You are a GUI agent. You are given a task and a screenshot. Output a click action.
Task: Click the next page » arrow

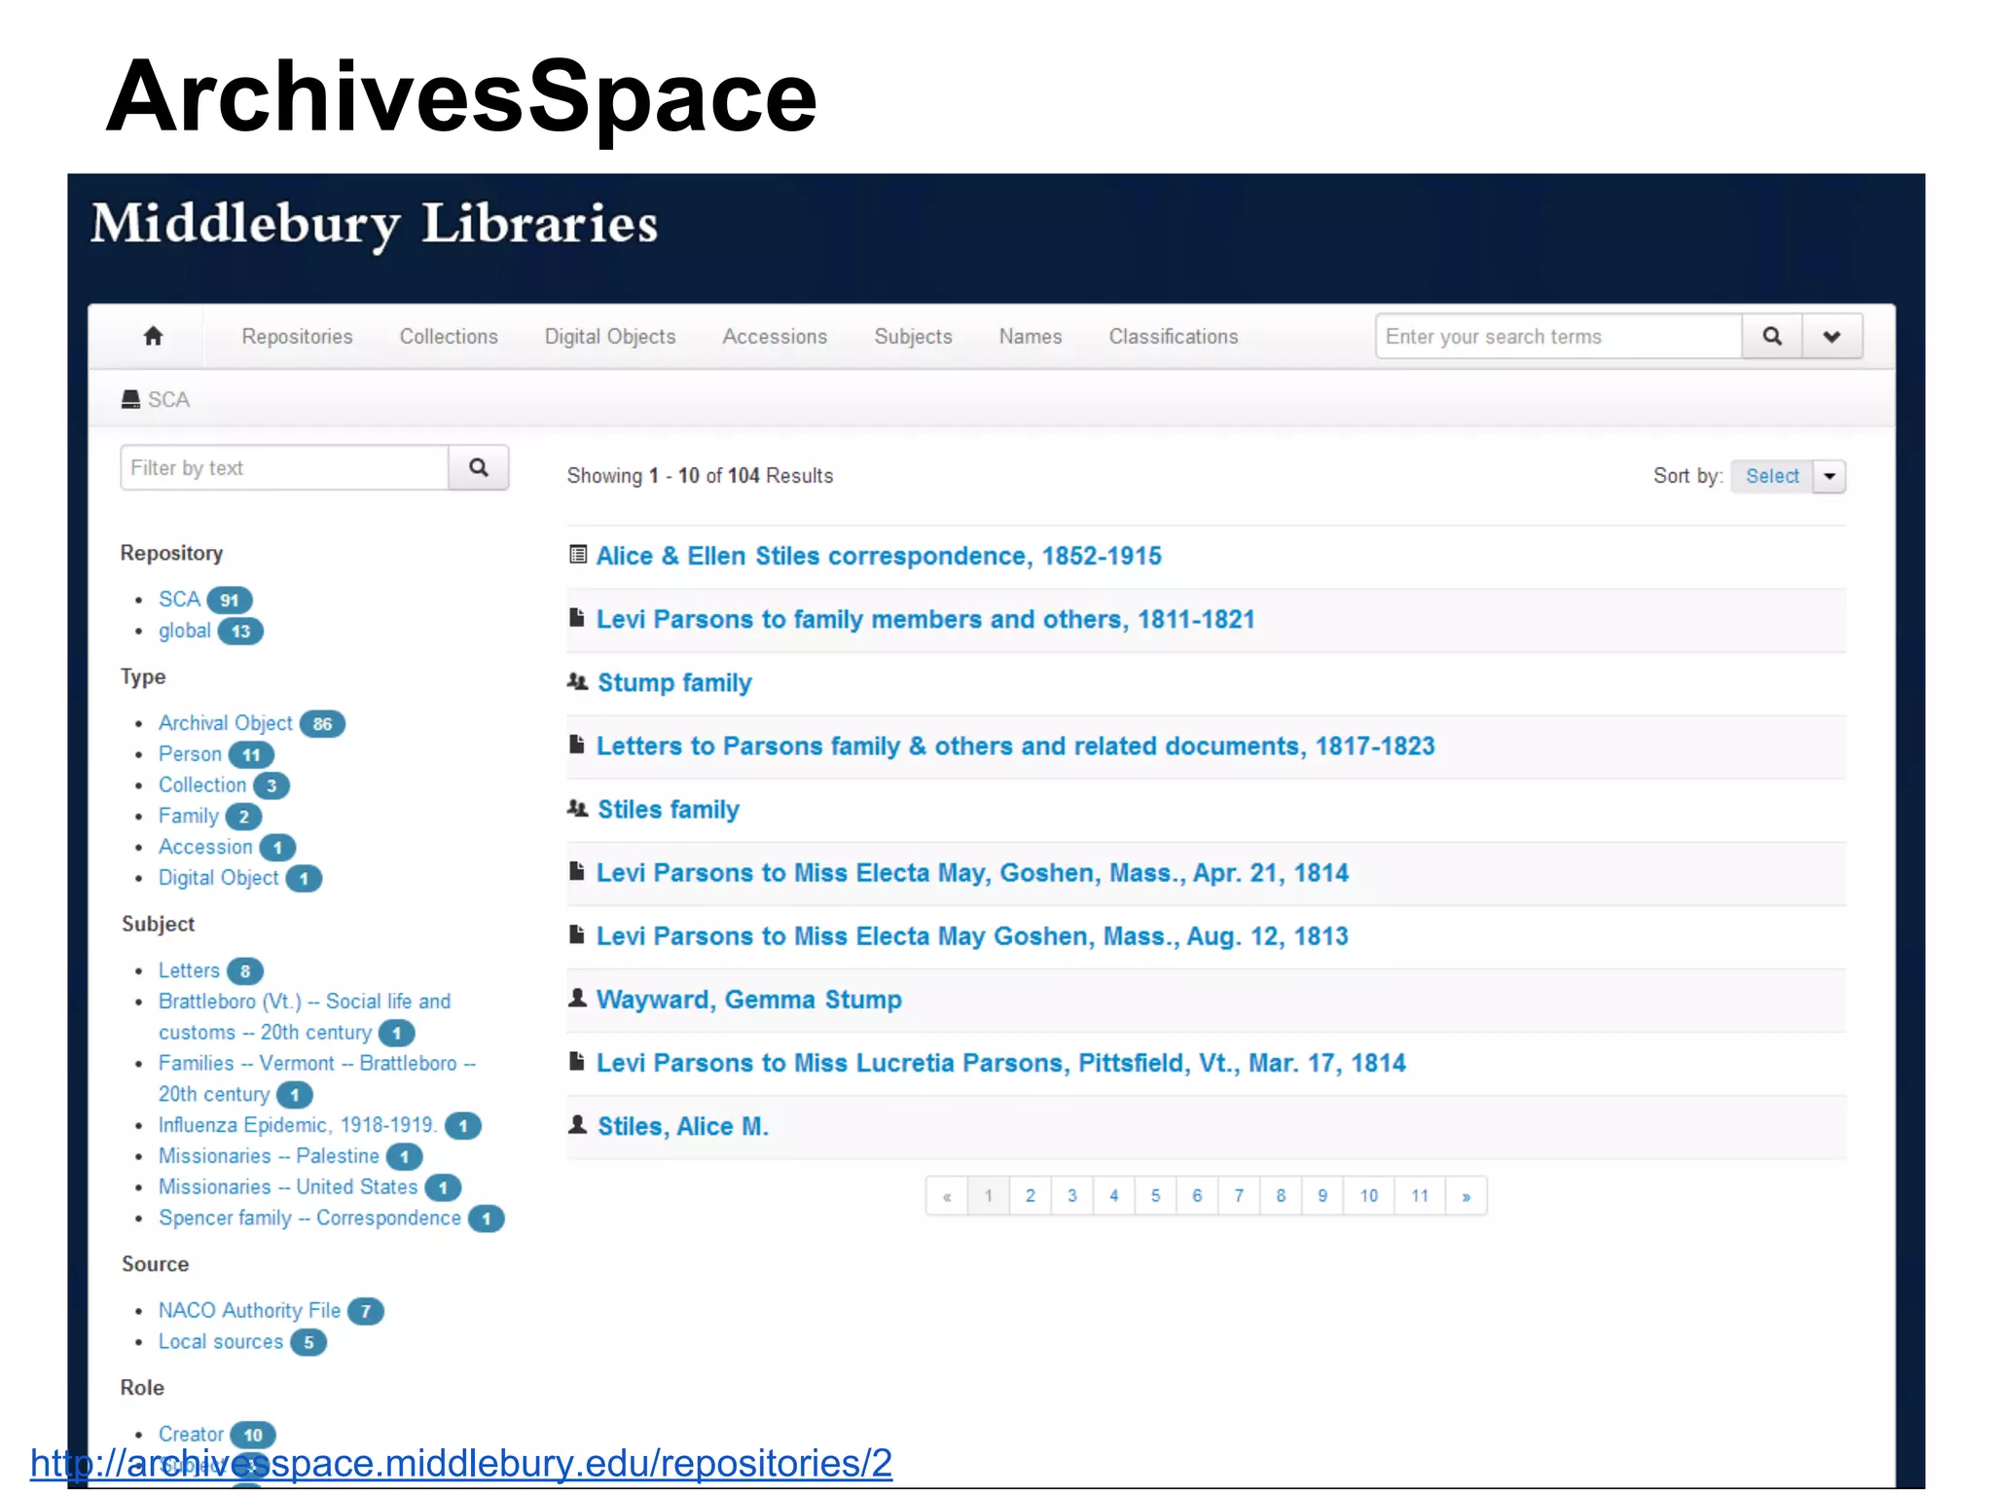1466,1195
